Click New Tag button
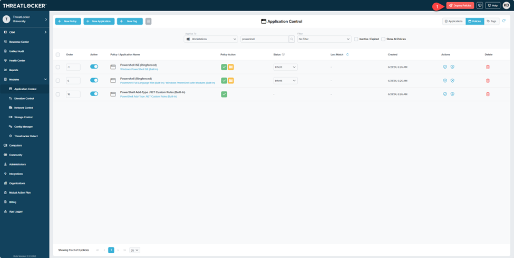 [x=130, y=21]
